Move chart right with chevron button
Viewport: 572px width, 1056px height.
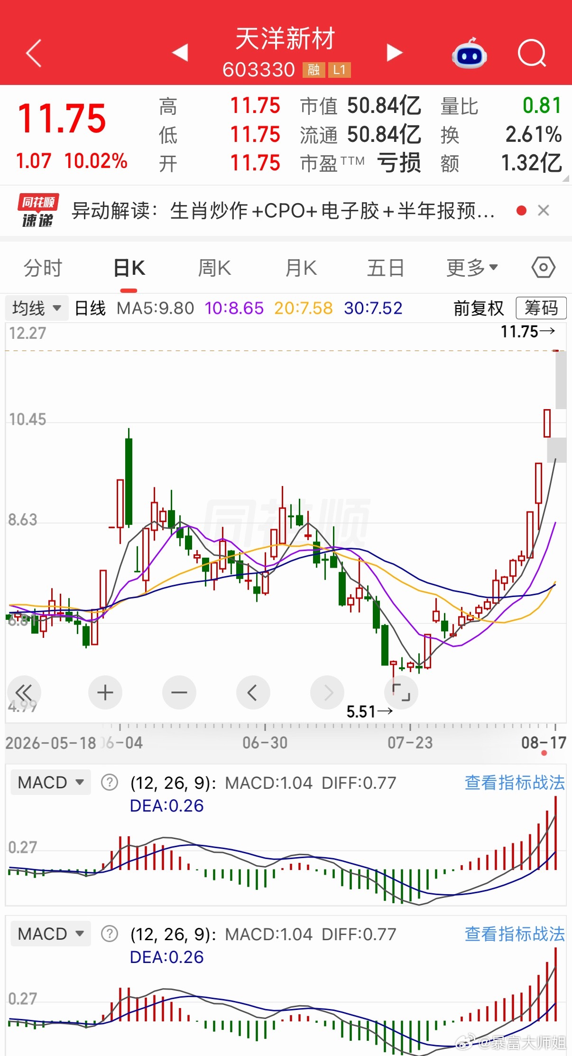(x=327, y=692)
